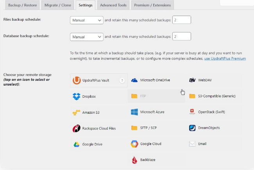Screen dimensions: 254x170
Task: Click the Email label text
Action: tap(202, 144)
